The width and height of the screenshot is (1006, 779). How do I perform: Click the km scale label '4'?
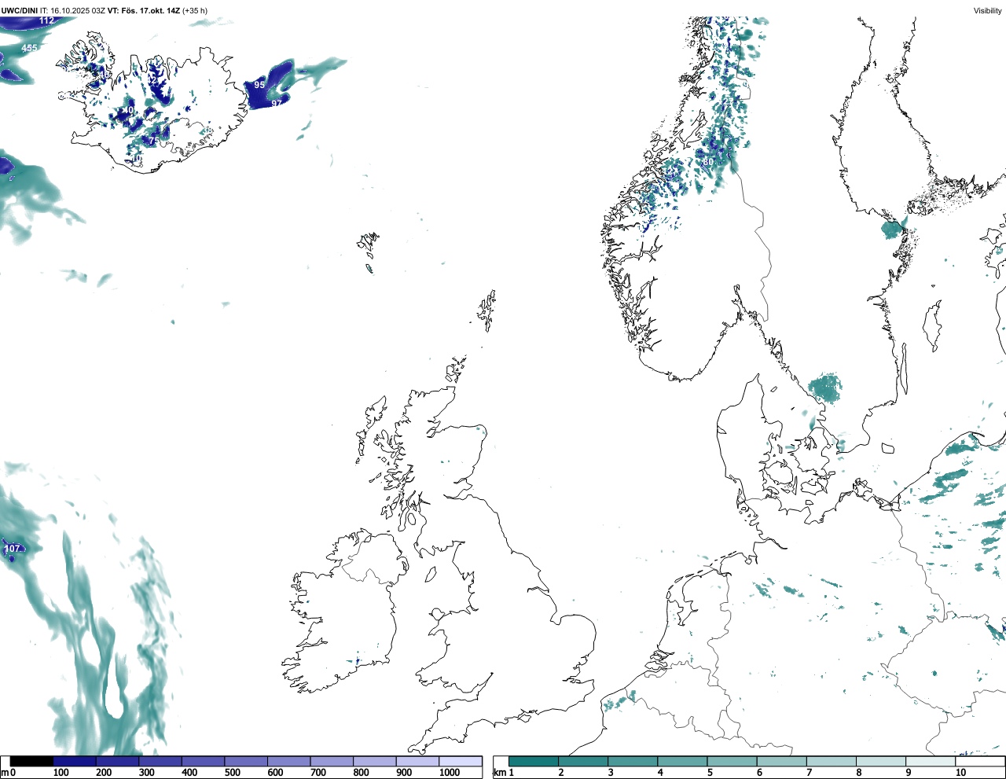659,773
